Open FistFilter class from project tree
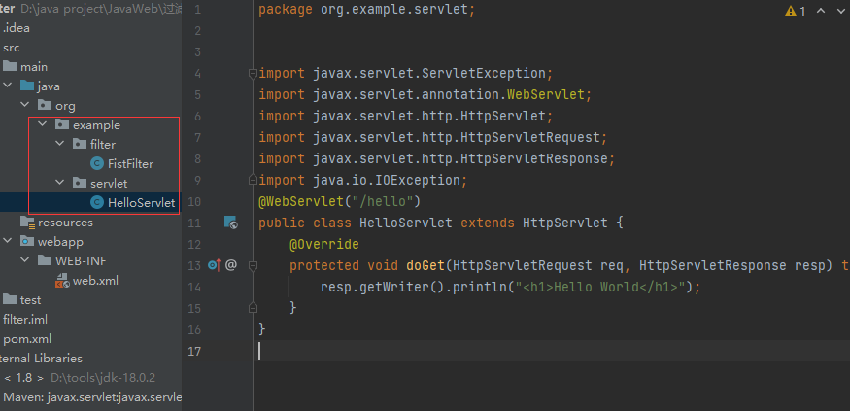 [x=129, y=163]
